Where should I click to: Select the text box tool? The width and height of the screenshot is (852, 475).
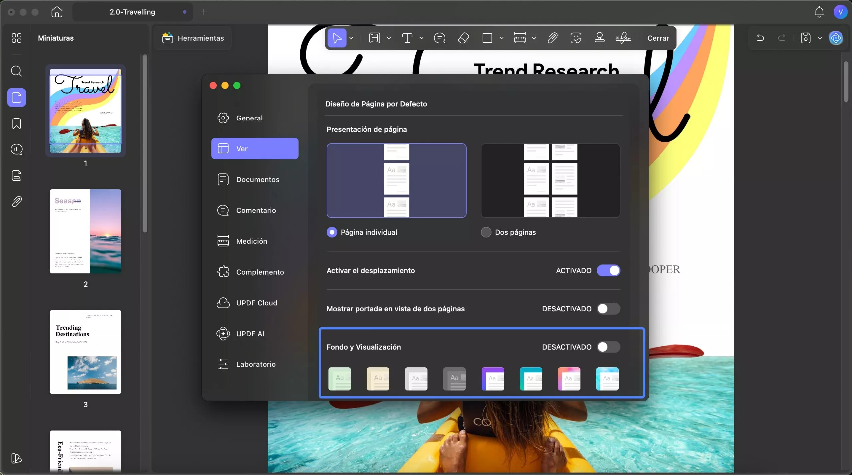(x=407, y=38)
